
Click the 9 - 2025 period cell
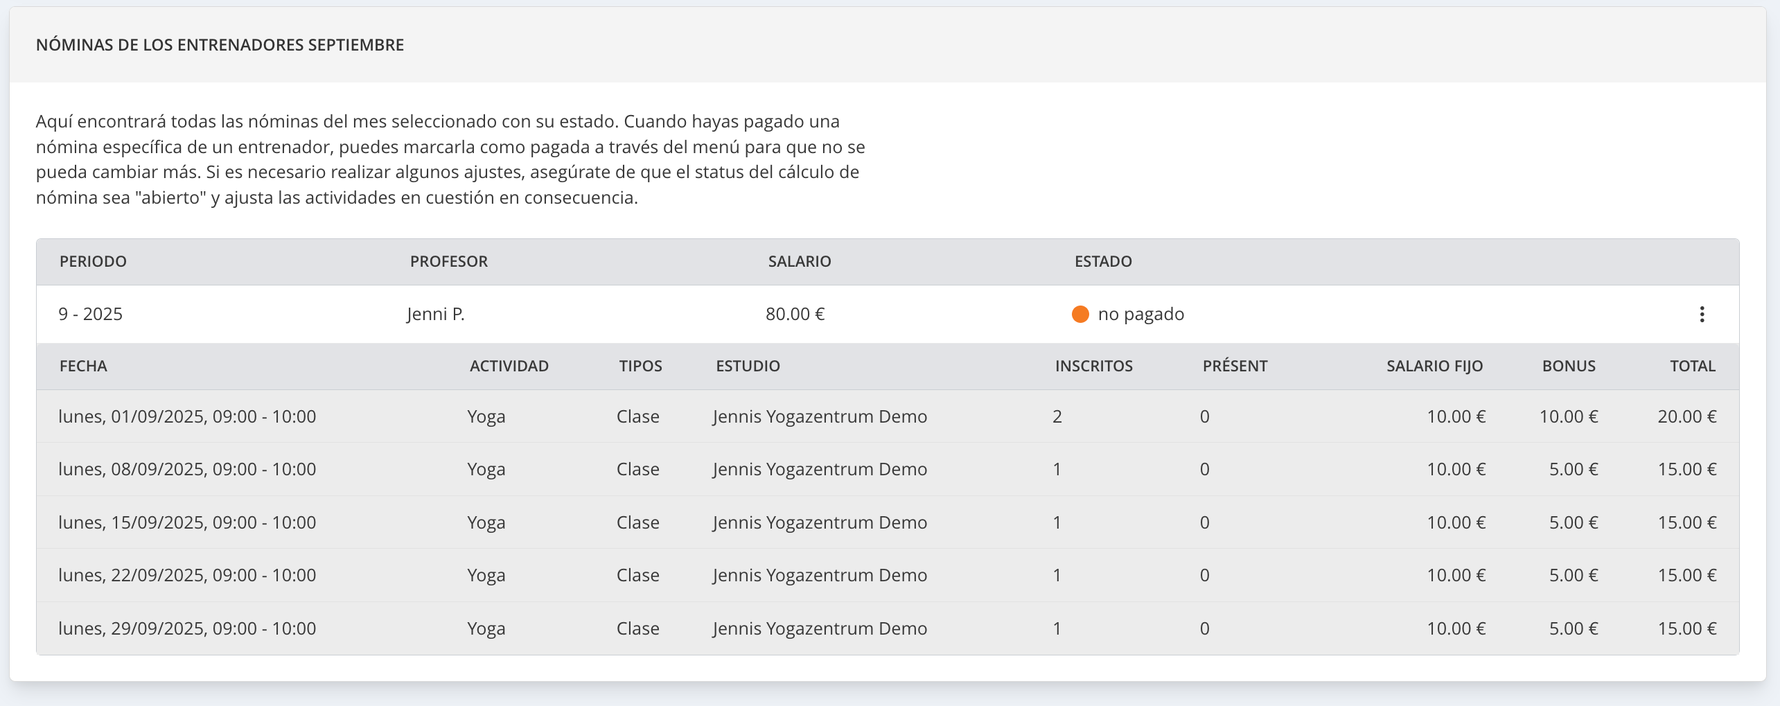click(x=91, y=314)
